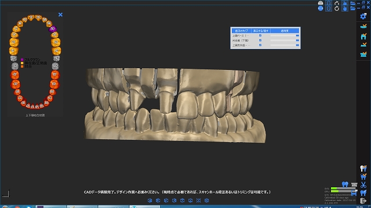371x208 pixels.
Task: Open settings with the gear icon
Action: (x=363, y=16)
